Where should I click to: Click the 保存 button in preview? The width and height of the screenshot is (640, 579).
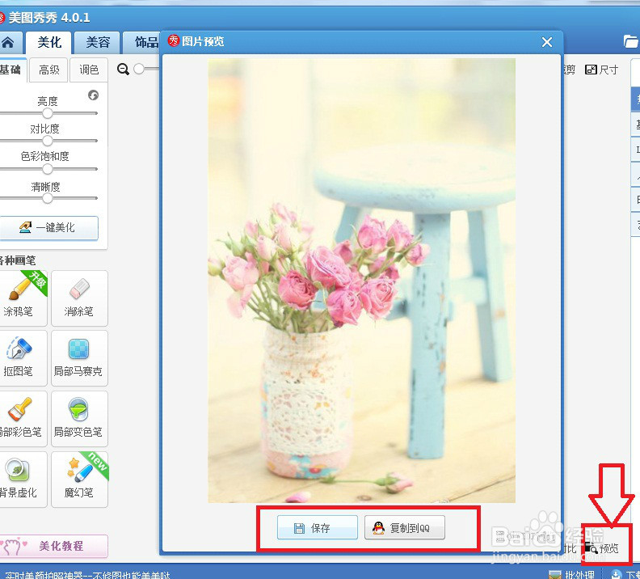pos(318,527)
